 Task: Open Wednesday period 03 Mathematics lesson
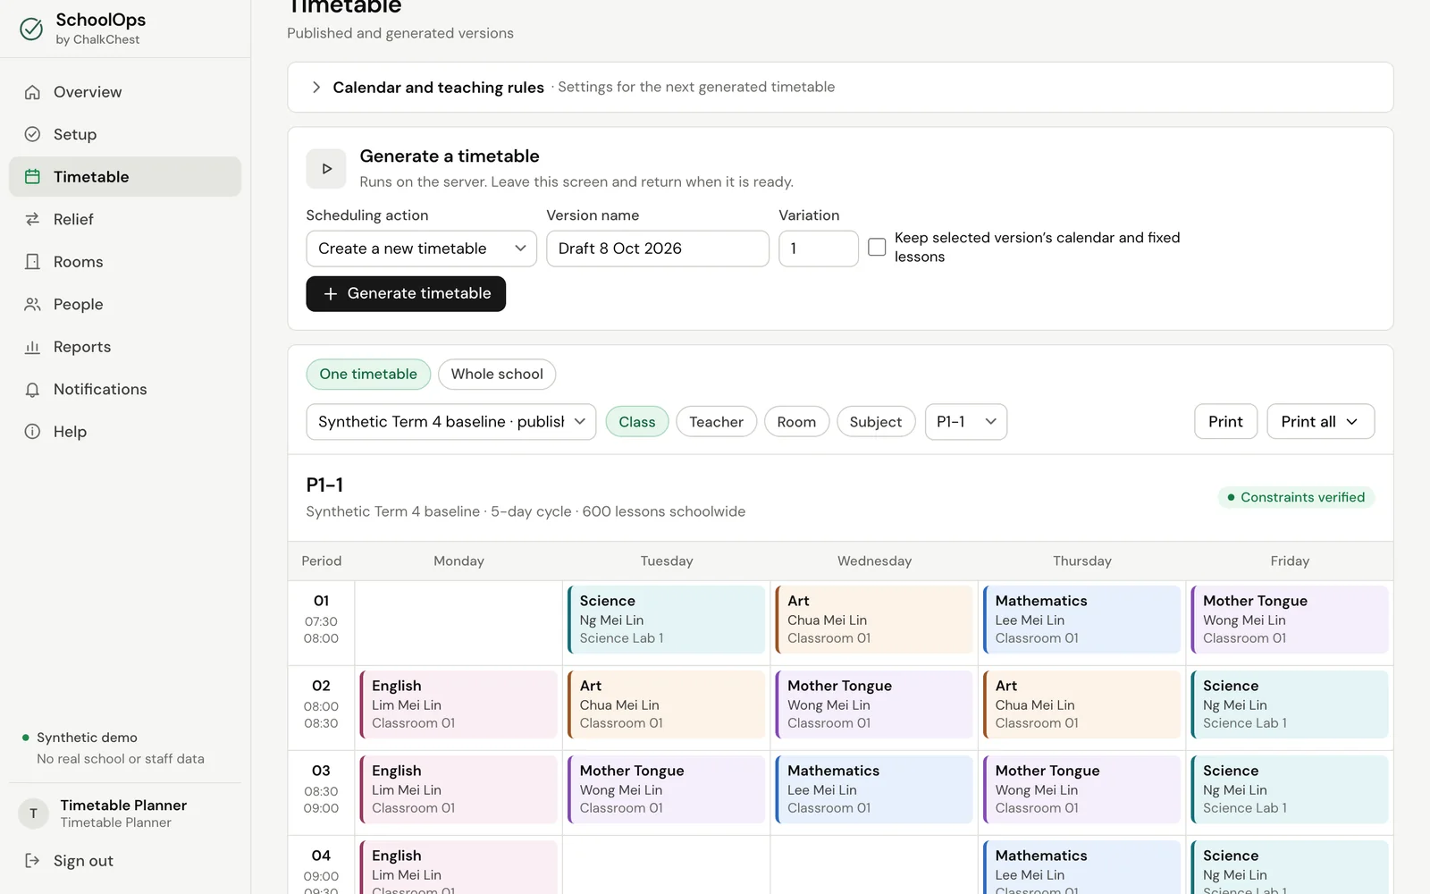(x=874, y=789)
